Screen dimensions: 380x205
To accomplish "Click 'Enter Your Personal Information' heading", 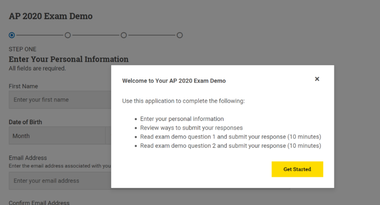I will click(69, 59).
